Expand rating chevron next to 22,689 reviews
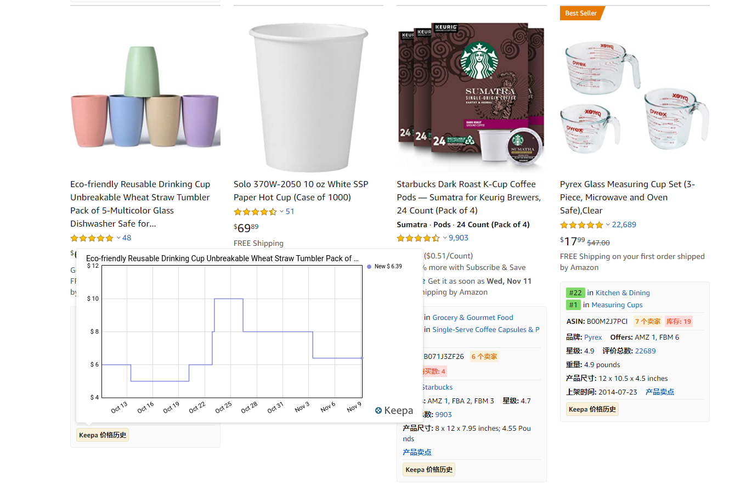 pos(608,225)
